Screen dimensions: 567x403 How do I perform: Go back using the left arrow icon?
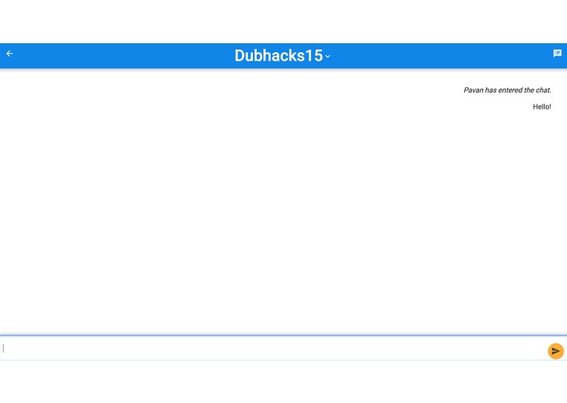[x=10, y=54]
